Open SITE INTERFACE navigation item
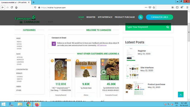 coord(105,17)
